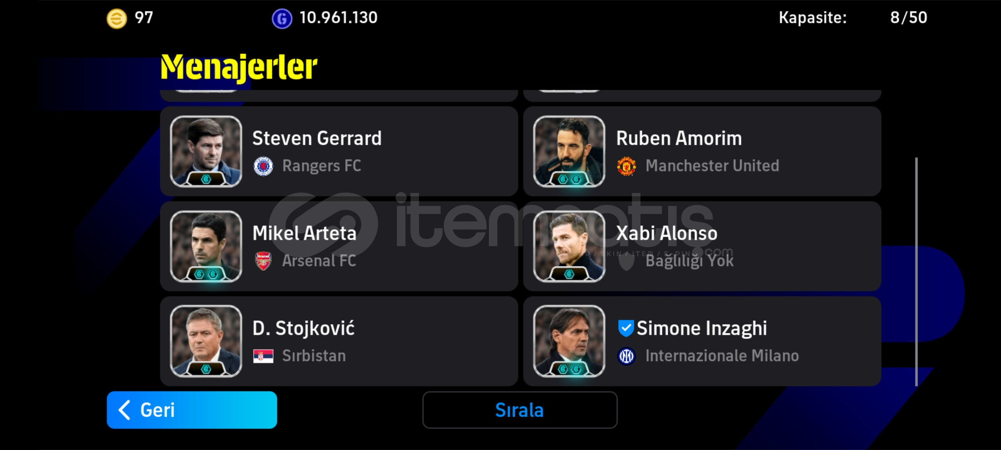The image size is (1001, 450).
Task: Select Xabi Alonso's portrait
Action: 569,246
